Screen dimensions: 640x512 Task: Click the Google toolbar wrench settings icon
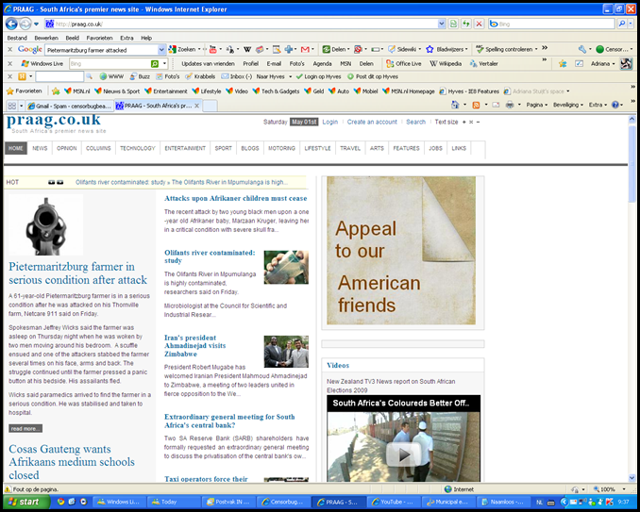[x=582, y=49]
